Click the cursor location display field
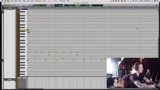The image size is (160, 90). pyautogui.click(x=70, y=5)
